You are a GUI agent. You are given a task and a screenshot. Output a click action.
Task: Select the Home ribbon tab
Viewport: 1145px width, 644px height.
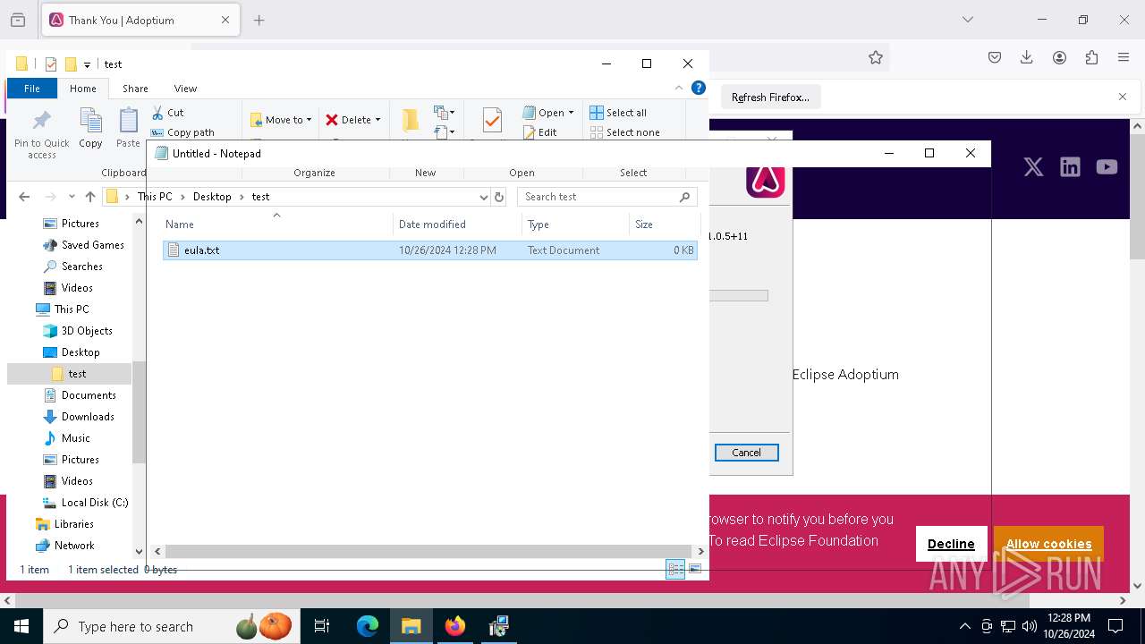82,89
